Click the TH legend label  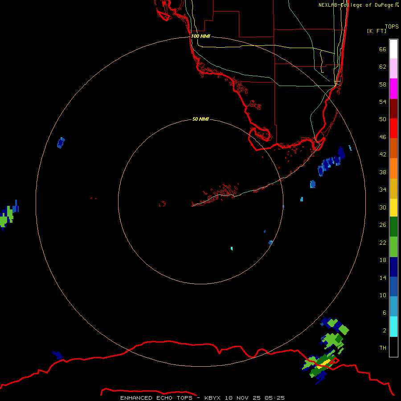tap(383, 348)
